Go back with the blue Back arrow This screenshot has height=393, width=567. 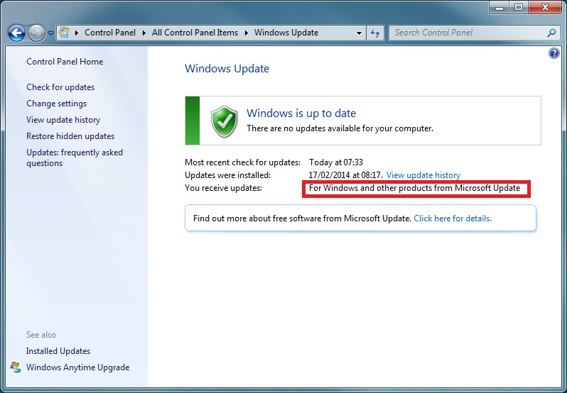(x=16, y=33)
